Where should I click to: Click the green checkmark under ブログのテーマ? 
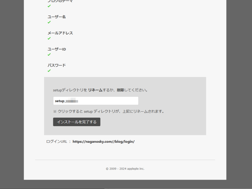pyautogui.click(x=49, y=6)
